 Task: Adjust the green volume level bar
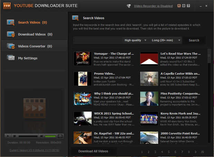point(50,136)
